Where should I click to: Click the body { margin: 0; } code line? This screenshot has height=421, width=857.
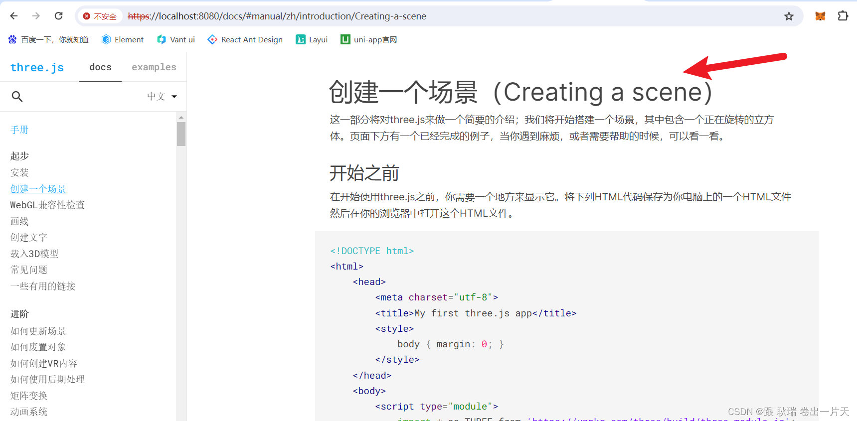[x=451, y=344]
